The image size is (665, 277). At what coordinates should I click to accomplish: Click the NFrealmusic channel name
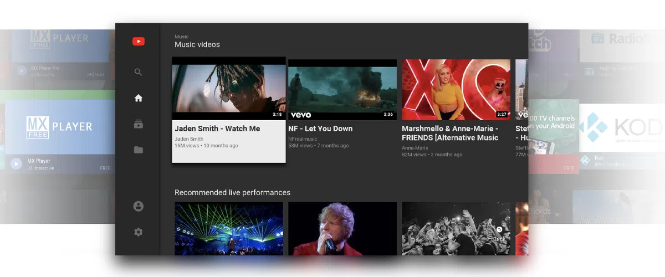(303, 139)
